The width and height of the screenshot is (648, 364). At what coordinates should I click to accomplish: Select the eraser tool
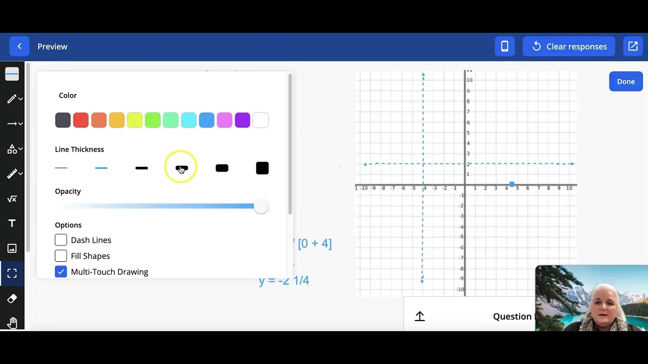tap(12, 299)
